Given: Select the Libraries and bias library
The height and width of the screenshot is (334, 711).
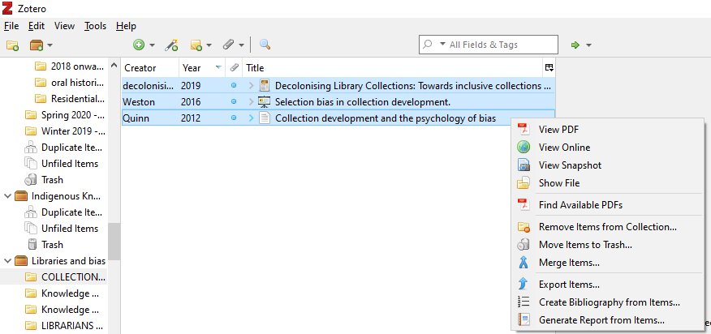Looking at the screenshot, I should (60, 261).
